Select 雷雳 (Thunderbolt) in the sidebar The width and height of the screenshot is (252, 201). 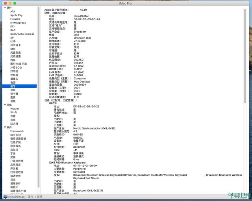[x=13, y=98]
